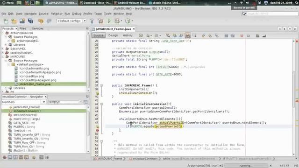This screenshot has width=299, height=168.
Task: Click the New Project toolbar icon
Action: coord(14,21)
